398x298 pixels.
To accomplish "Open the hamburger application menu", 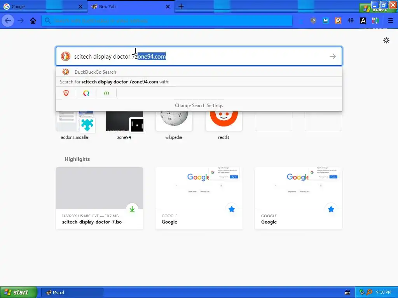I will [390, 21].
